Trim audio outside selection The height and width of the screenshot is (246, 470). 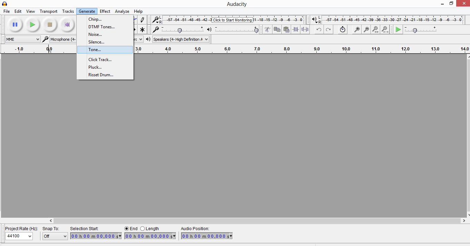(x=296, y=29)
